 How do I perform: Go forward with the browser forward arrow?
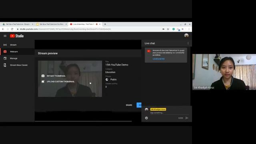(x=8, y=29)
